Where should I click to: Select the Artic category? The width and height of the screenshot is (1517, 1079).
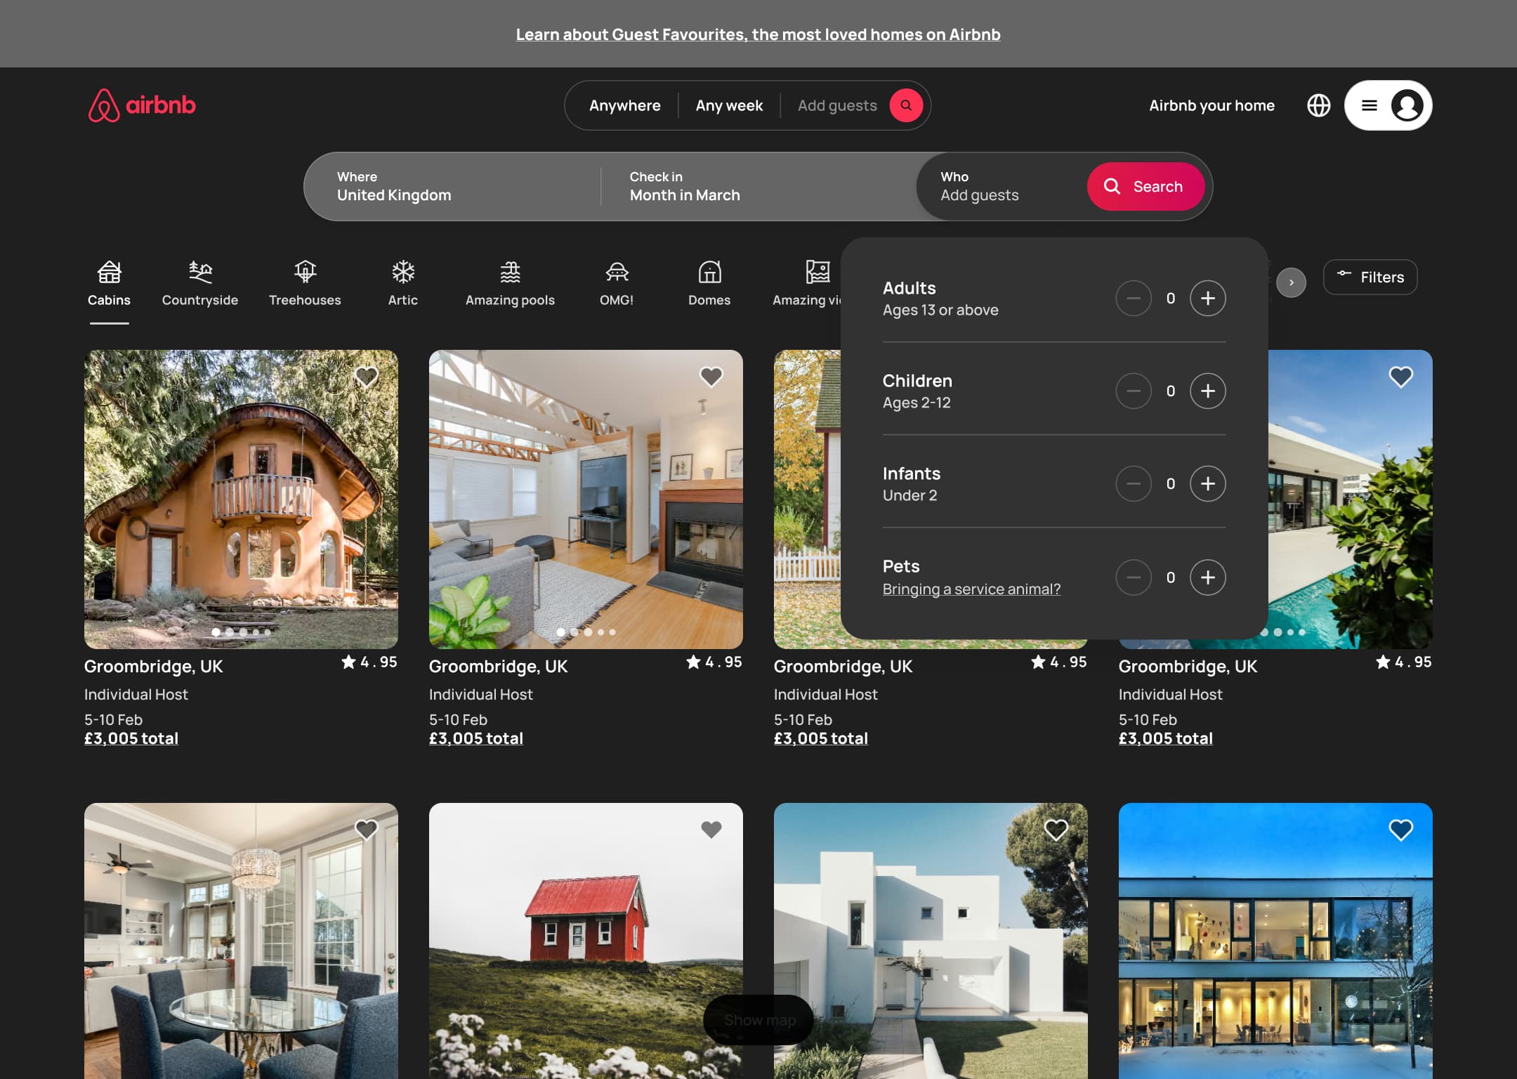pos(403,284)
